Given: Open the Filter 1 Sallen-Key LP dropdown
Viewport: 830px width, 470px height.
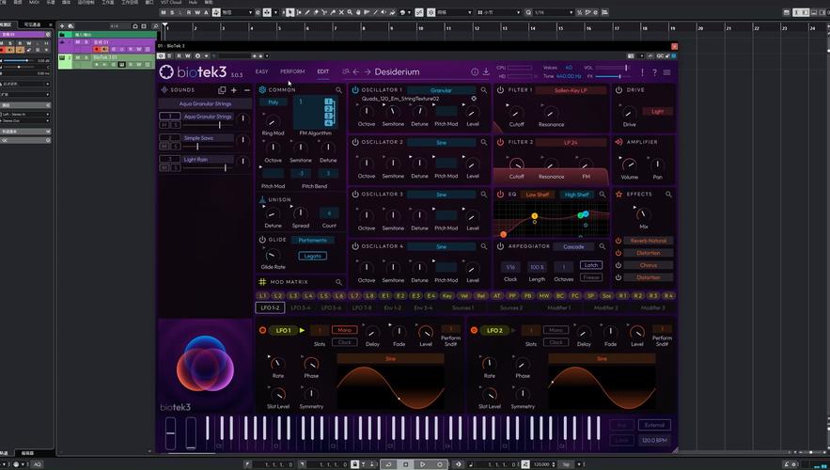Looking at the screenshot, I should [571, 90].
